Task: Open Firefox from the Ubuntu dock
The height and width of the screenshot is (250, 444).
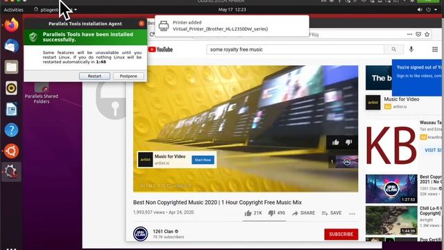Action: click(x=11, y=25)
